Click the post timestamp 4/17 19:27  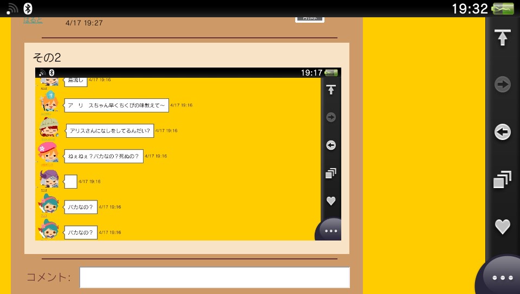[84, 23]
